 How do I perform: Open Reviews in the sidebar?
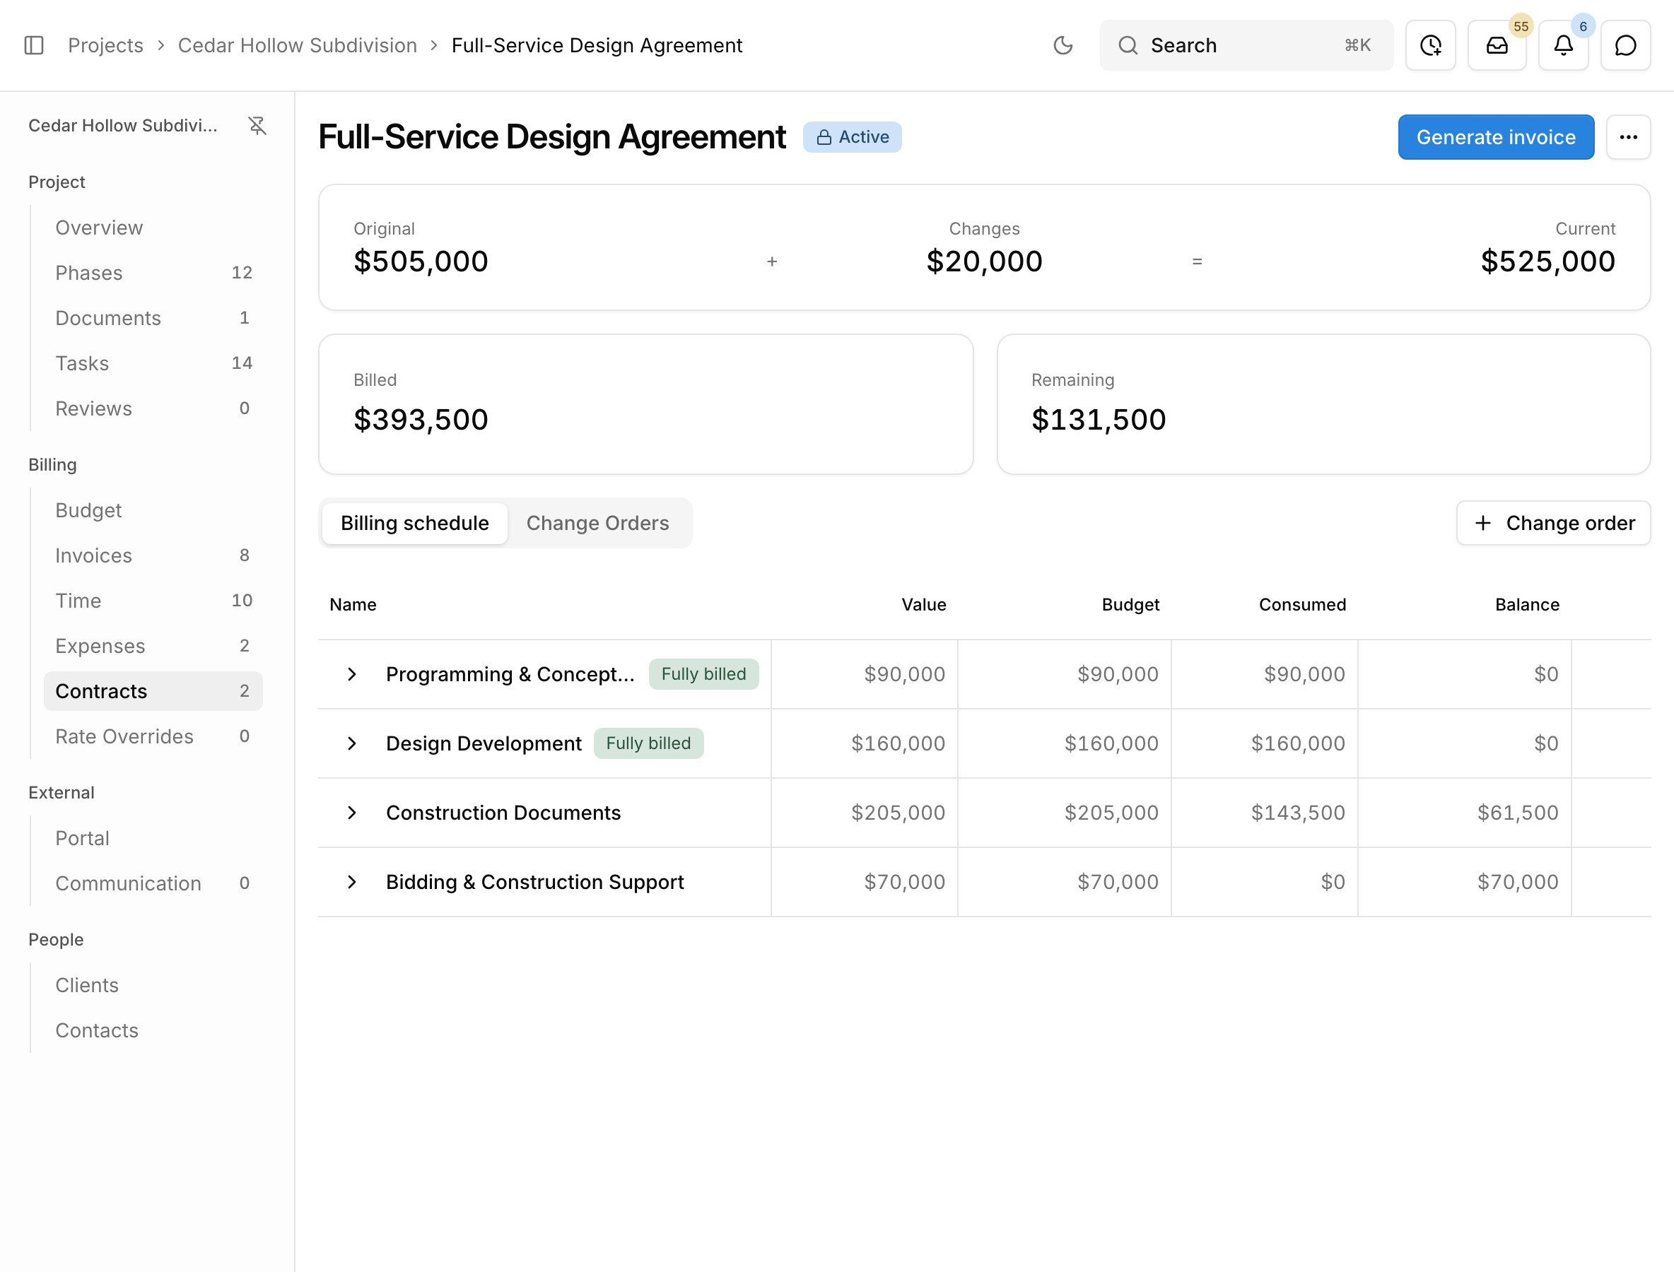[x=153, y=409]
